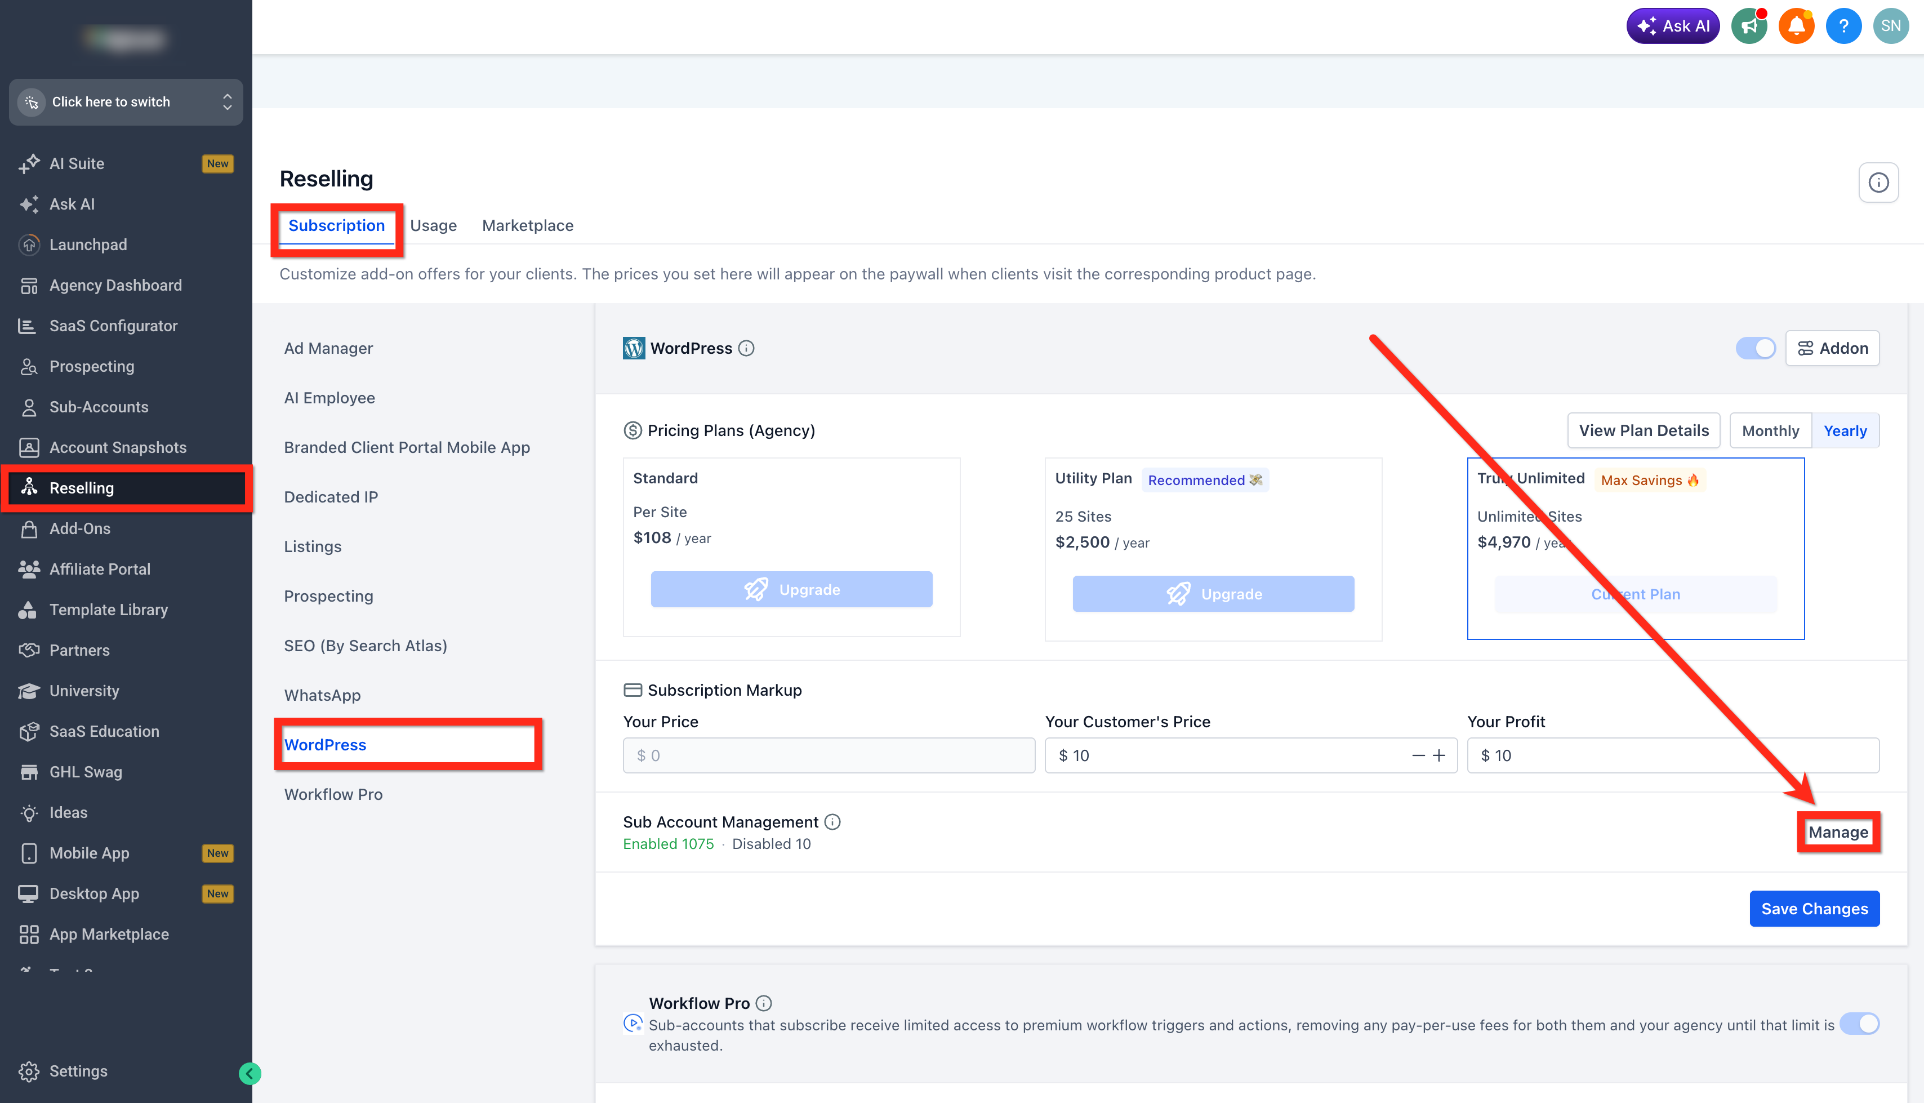Click the Save Changes button
Screen dimensions: 1924x1103
1814,908
